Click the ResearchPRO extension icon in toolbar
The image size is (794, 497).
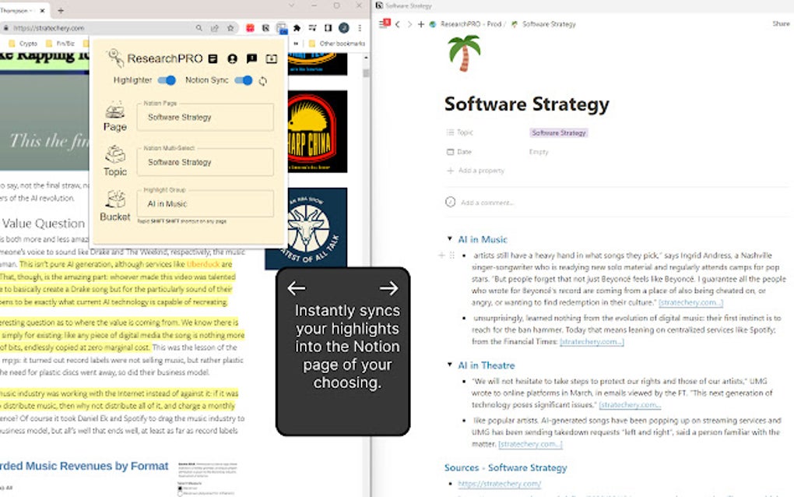[282, 28]
